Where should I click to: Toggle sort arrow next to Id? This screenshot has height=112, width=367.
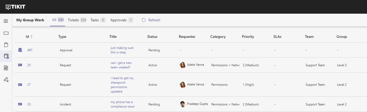(32, 37)
